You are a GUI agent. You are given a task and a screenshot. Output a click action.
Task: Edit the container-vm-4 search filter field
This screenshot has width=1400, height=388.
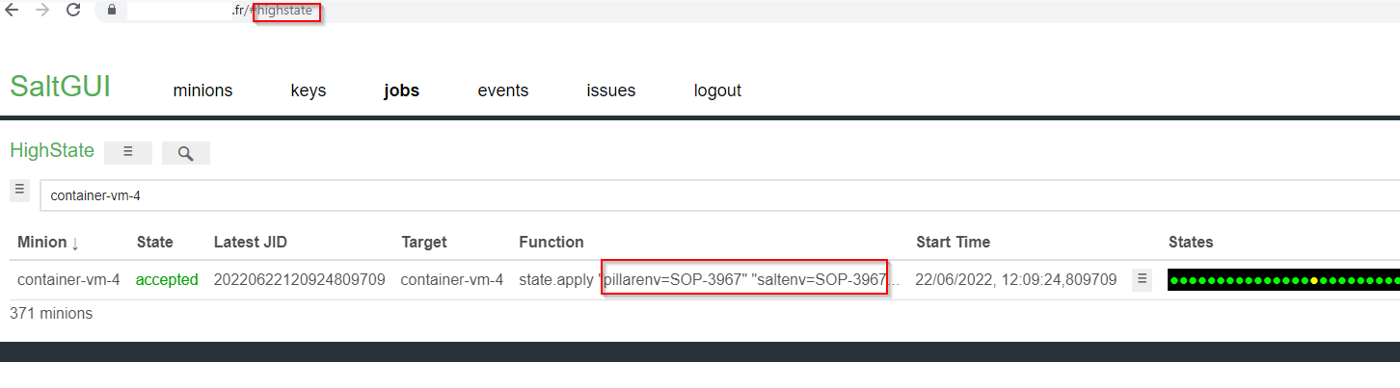pyautogui.click(x=719, y=195)
